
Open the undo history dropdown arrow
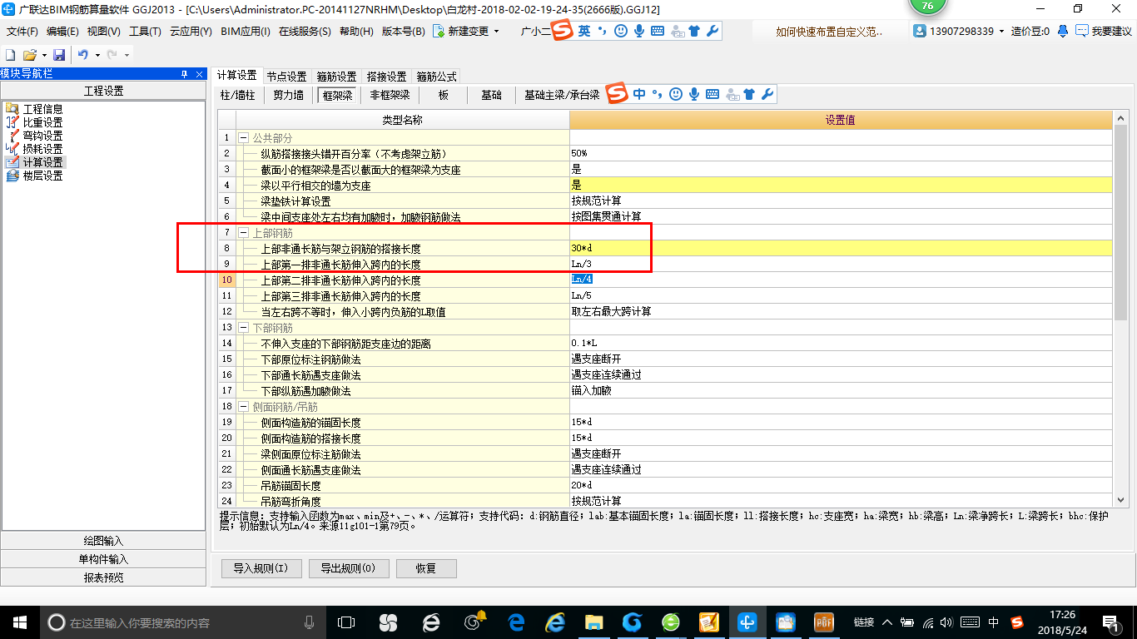click(97, 55)
